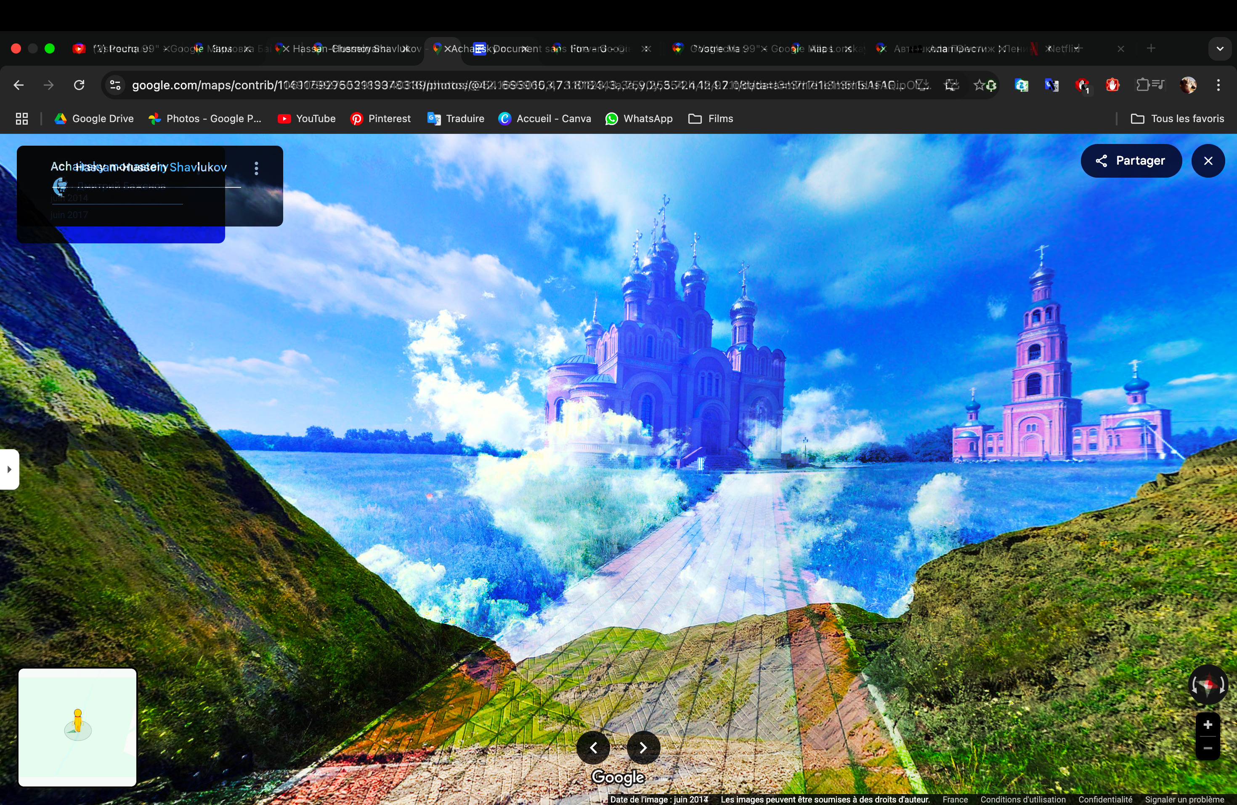The width and height of the screenshot is (1237, 805).
Task: Open the Accueil - Canva bookmark
Action: click(545, 119)
